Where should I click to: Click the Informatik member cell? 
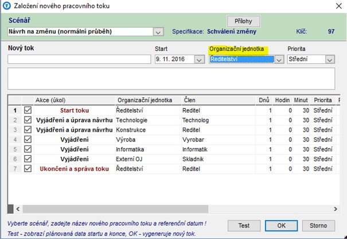point(219,149)
